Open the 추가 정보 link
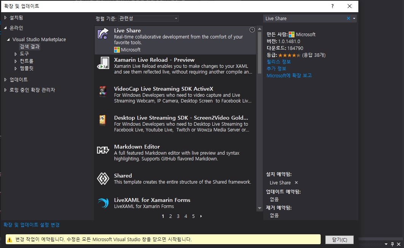This screenshot has width=404, height=248. click(276, 69)
